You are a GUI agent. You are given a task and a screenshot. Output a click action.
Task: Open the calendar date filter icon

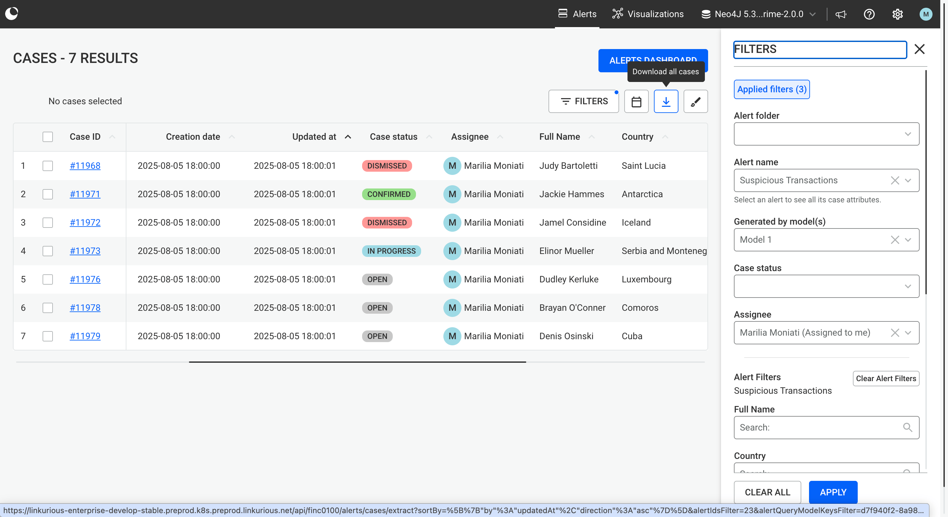pyautogui.click(x=636, y=101)
